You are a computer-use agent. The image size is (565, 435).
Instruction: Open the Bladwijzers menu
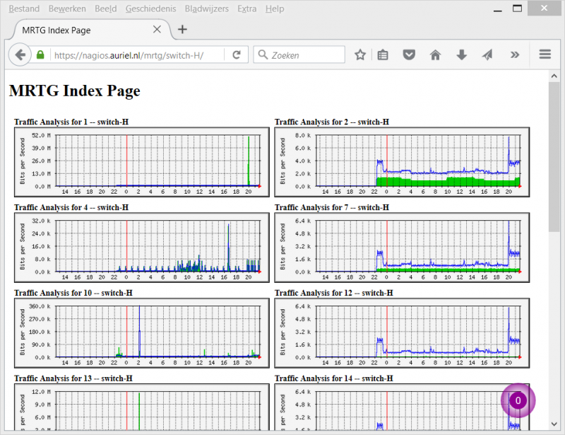(206, 8)
